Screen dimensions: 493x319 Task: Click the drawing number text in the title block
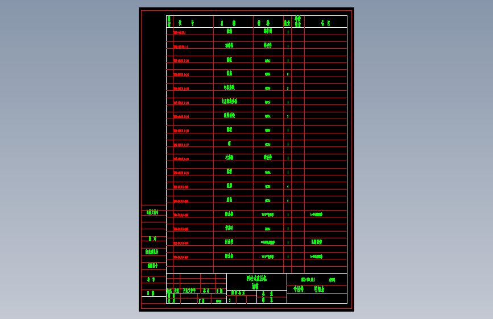[x=308, y=279]
